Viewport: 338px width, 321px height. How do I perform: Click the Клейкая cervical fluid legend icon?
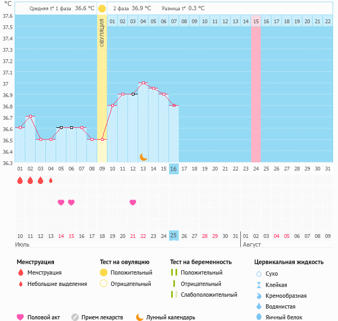[x=259, y=285]
